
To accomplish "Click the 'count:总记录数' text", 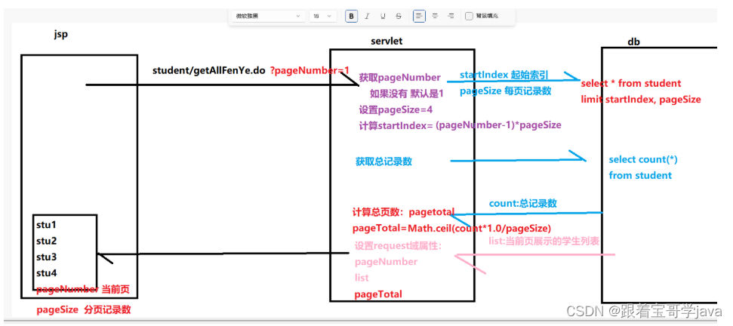I will pyautogui.click(x=522, y=204).
